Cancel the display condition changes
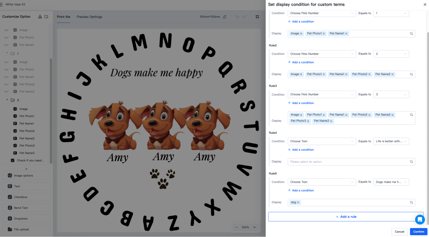 pyautogui.click(x=399, y=232)
